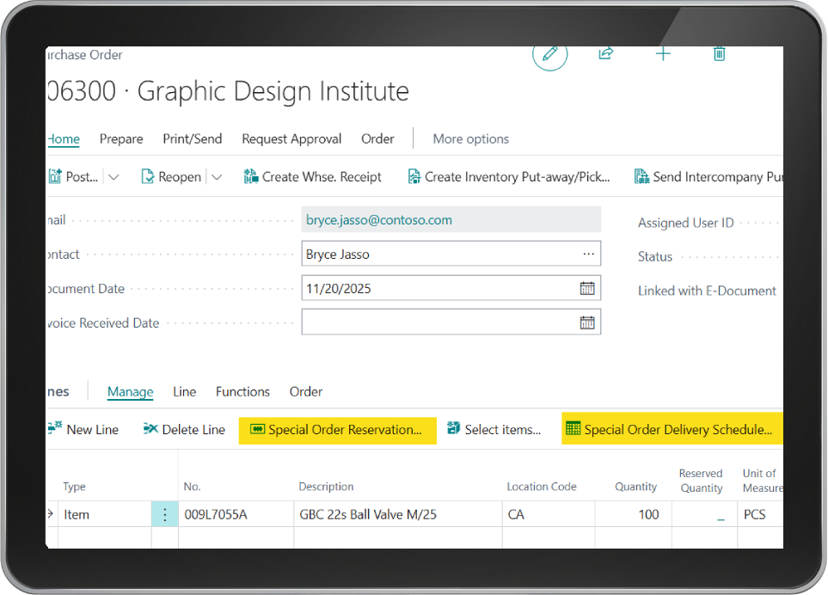Click Delete Line
This screenshot has width=828, height=595.
tap(184, 430)
